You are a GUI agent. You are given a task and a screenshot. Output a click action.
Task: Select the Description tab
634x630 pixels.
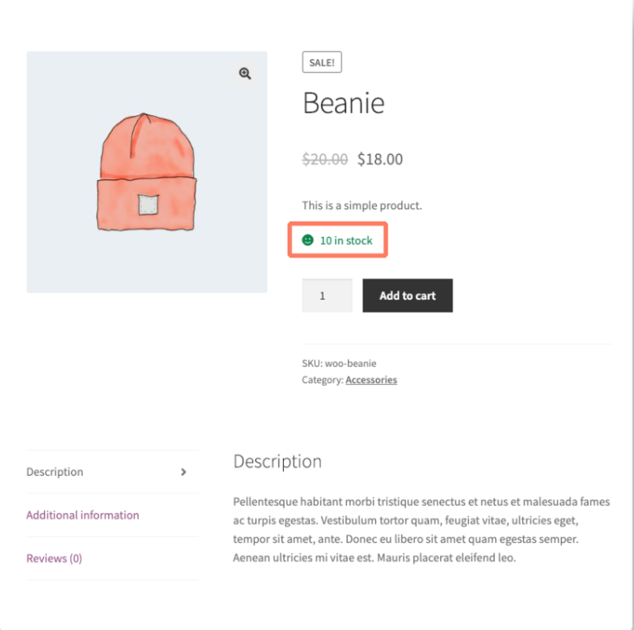(x=55, y=472)
